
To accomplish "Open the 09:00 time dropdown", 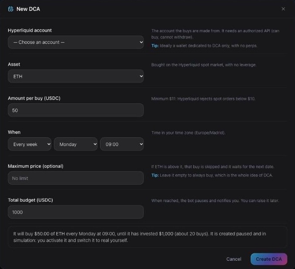I will [x=122, y=144].
